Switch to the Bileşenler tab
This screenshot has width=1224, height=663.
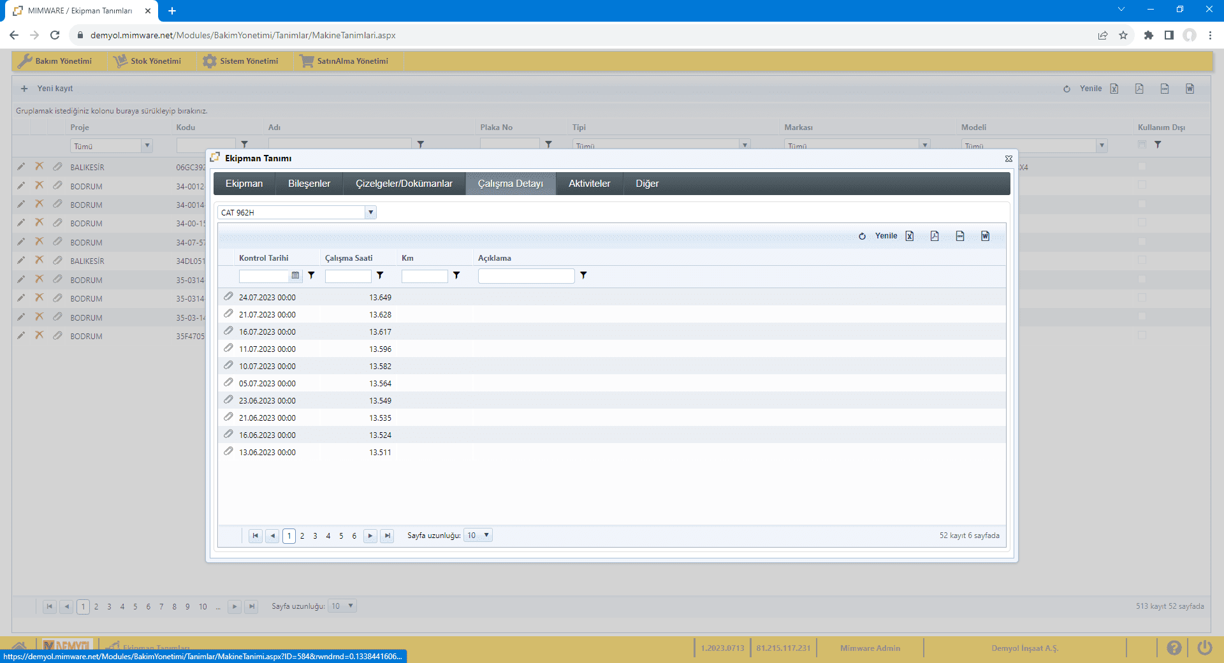[309, 184]
